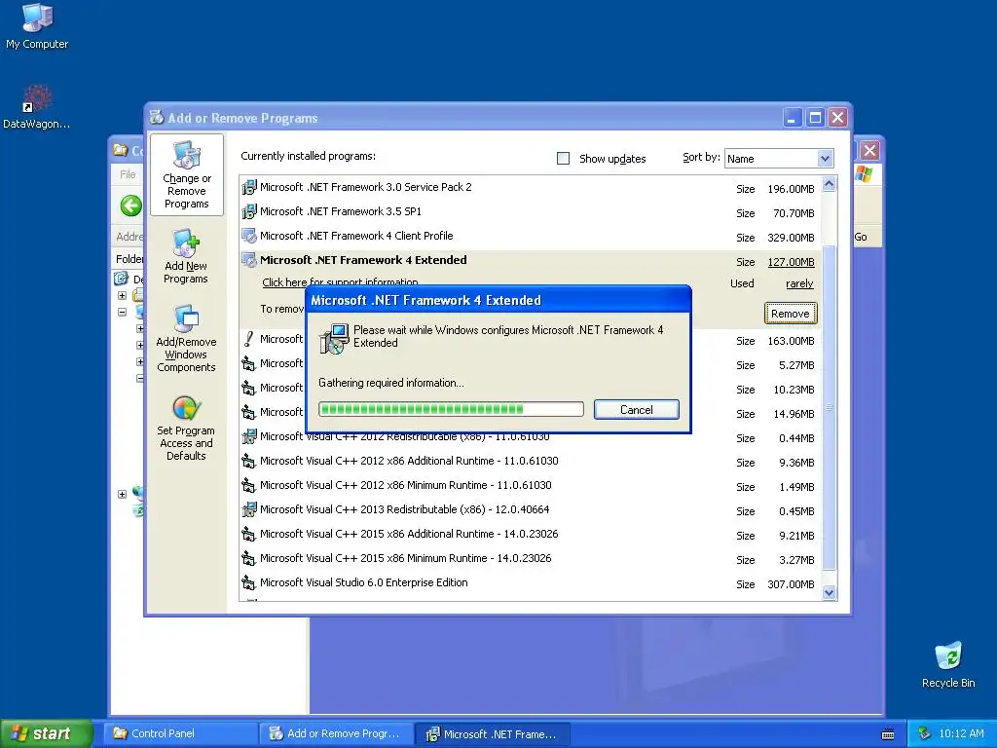Select Visual C++ 2013 Redistributable (x86) row
997x748 pixels.
click(529, 510)
